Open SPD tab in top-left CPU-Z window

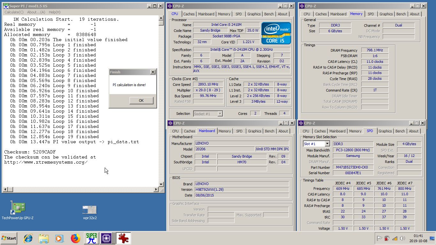pos(239,14)
